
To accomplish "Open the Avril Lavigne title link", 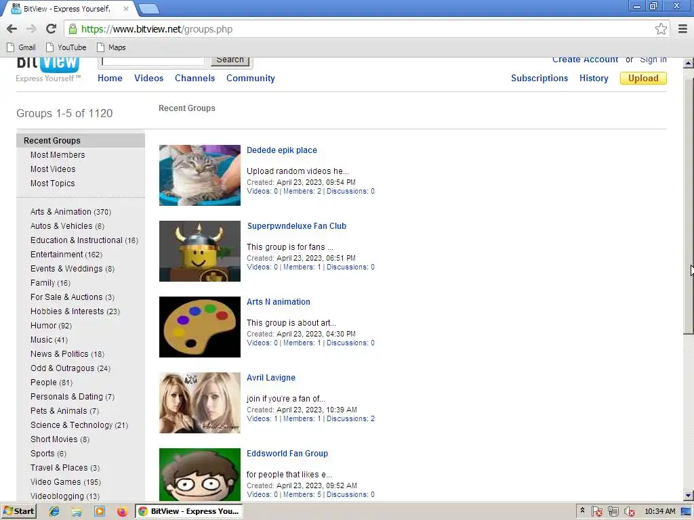I will tap(271, 378).
